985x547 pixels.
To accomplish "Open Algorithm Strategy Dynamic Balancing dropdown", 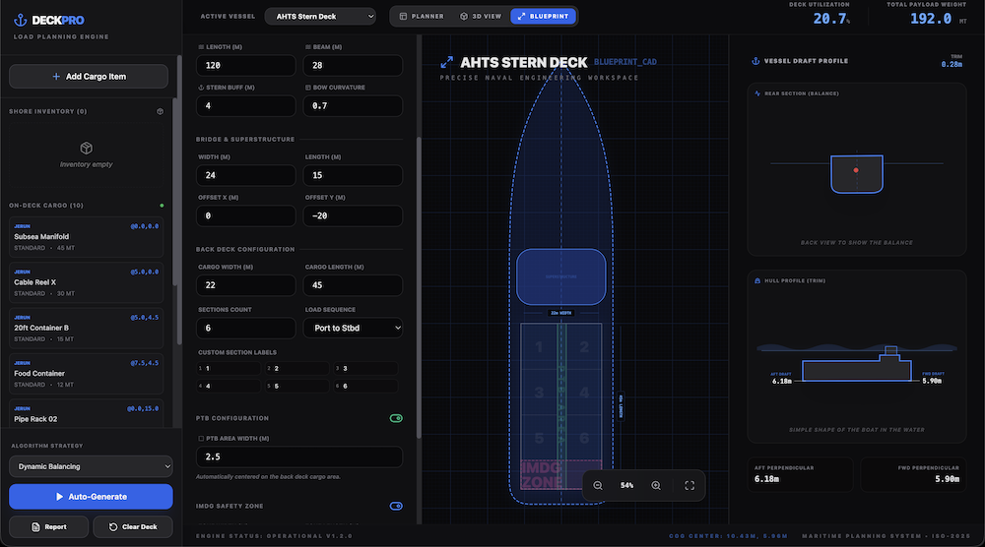I will 91,466.
